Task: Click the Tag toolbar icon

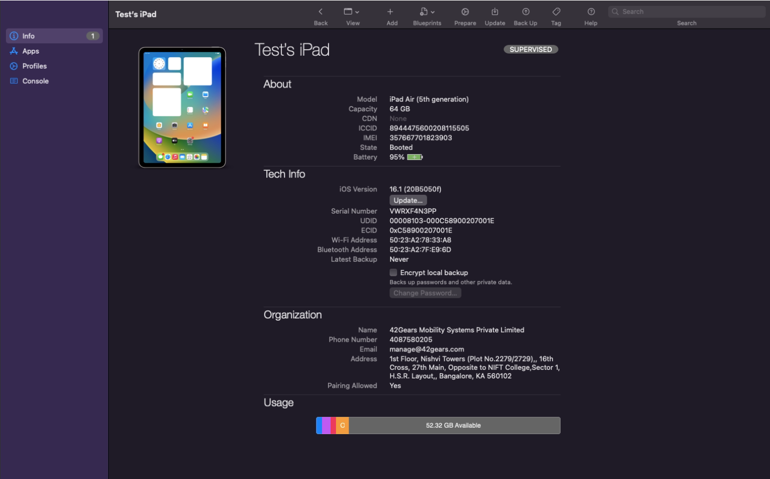Action: (x=556, y=12)
